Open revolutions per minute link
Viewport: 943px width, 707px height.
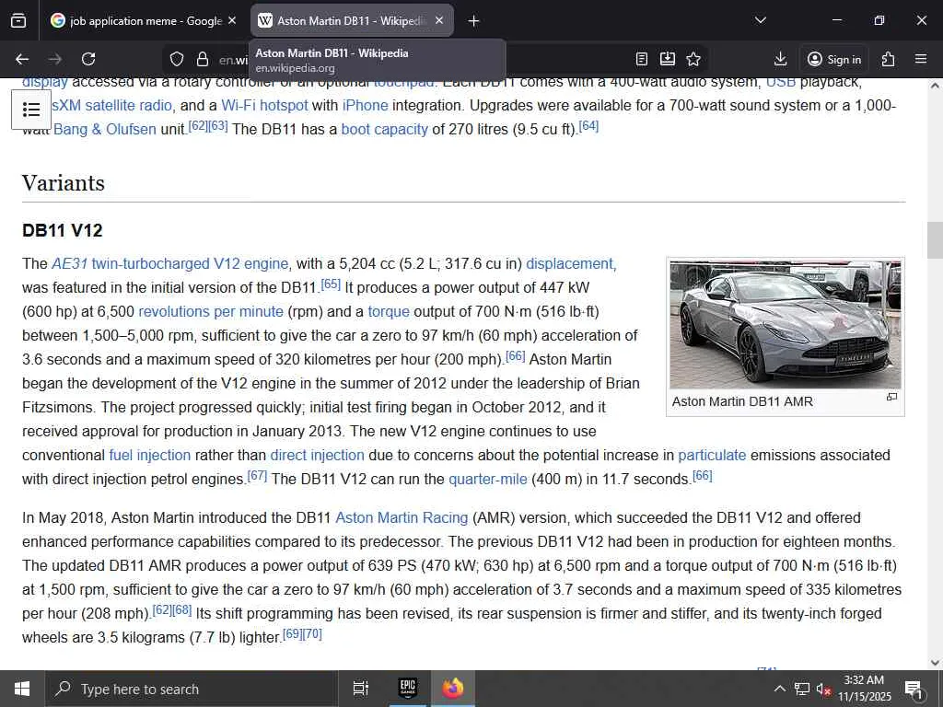(211, 311)
